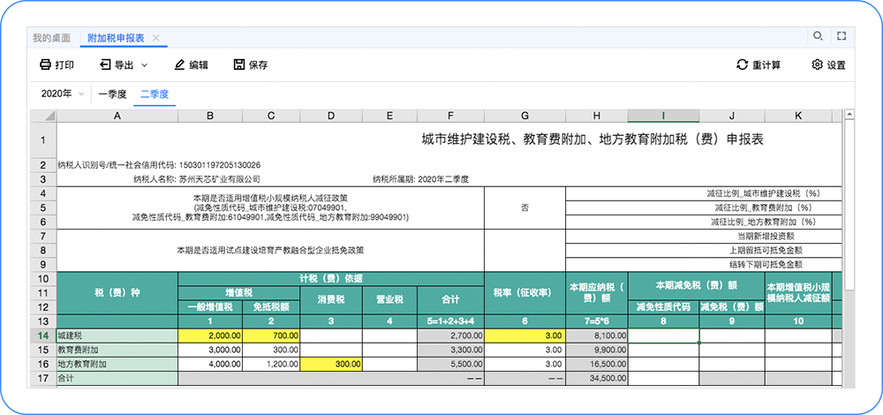Click the search magnifier icon

[x=818, y=36]
